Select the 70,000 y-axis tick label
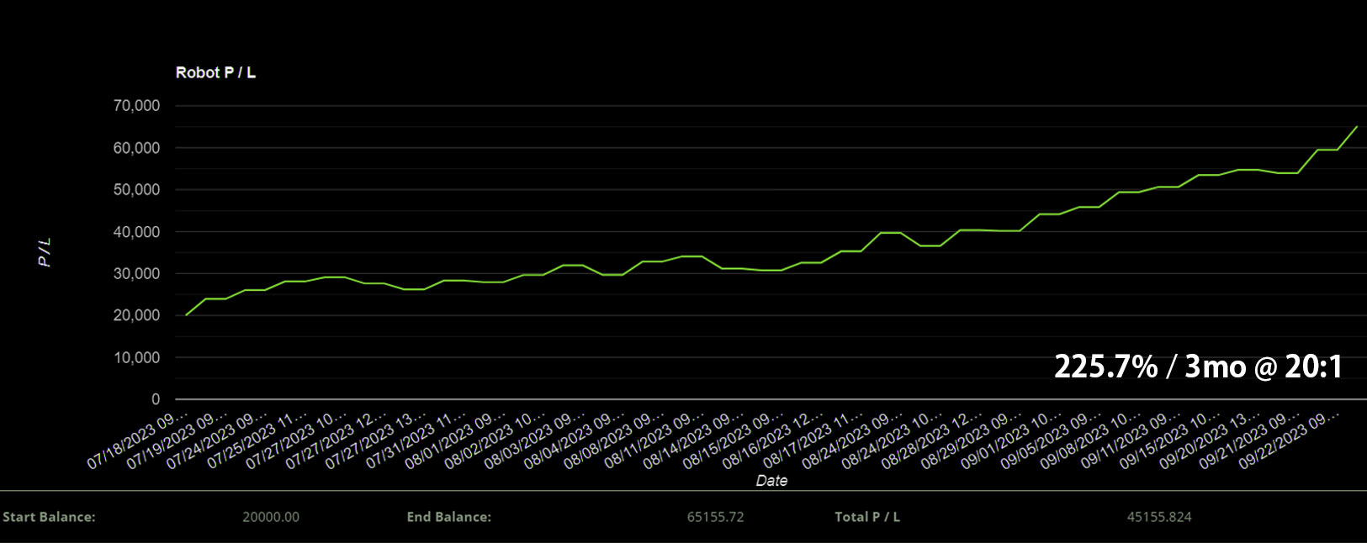The height and width of the screenshot is (543, 1367). (136, 106)
